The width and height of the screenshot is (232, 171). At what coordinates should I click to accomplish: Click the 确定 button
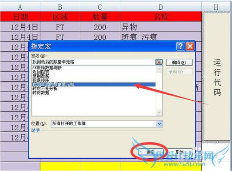pos(150,152)
